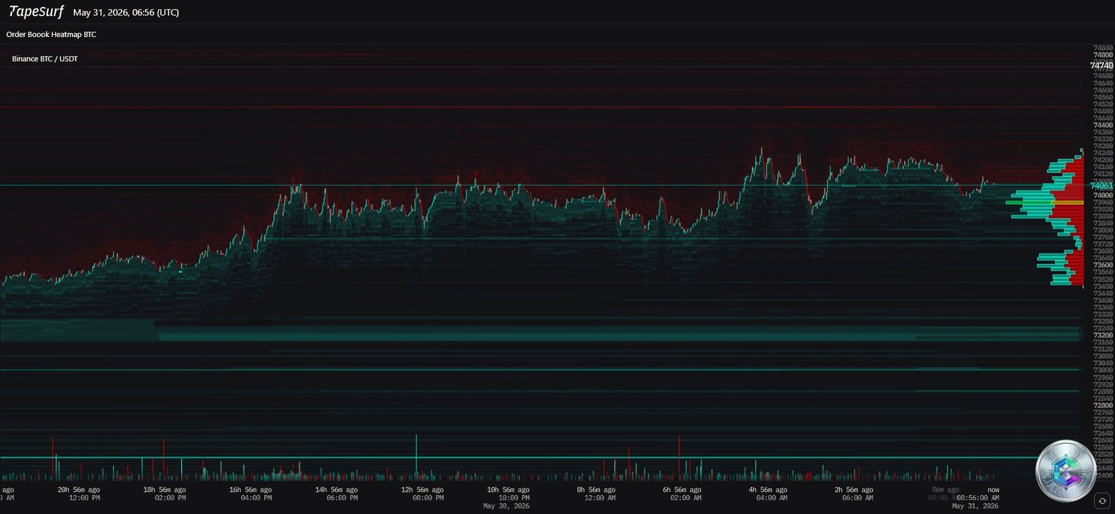Click the '20h 56m ago' time axis label

point(78,490)
